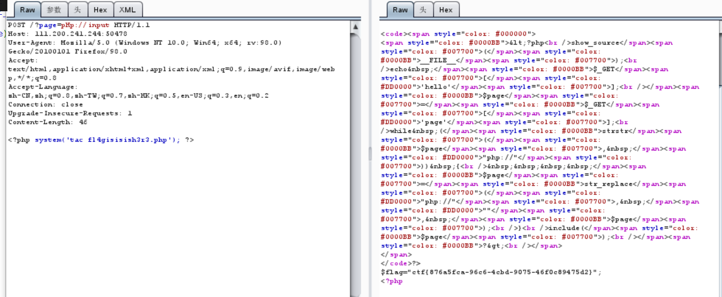This screenshot has width=722, height=297.
Task: Click the POST /?page=pHp://input request line
Action: click(79, 25)
